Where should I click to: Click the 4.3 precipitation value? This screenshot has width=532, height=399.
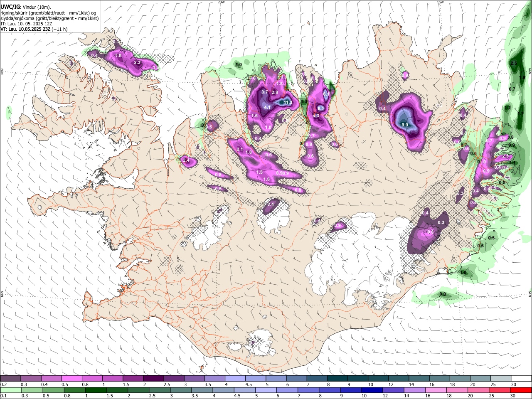[x=316, y=116]
